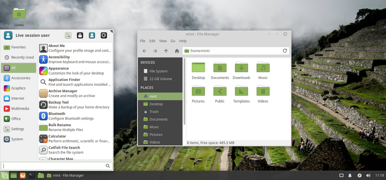
Task: Reload the folder using refresh icon
Action: [x=285, y=51]
